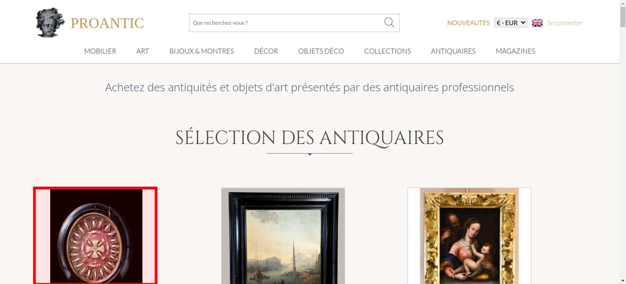Open the NOUVEAUTÉS link
The image size is (626, 284).
click(468, 23)
